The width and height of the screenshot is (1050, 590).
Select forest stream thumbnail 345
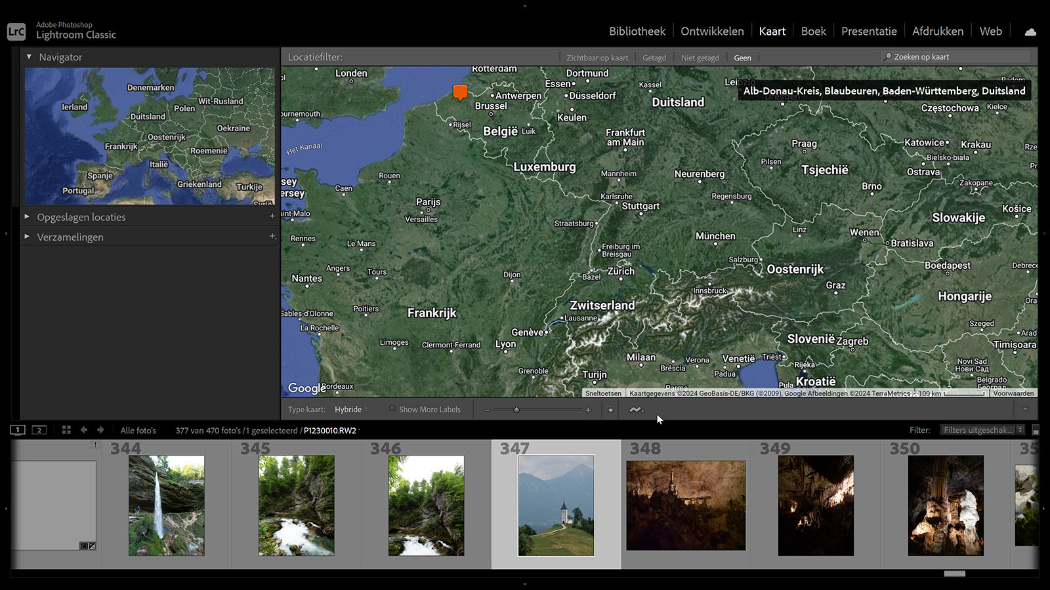coord(297,505)
